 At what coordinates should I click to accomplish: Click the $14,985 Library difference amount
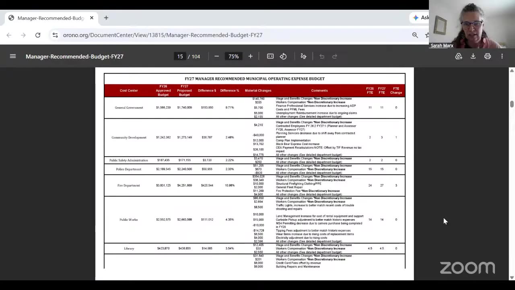207,249
